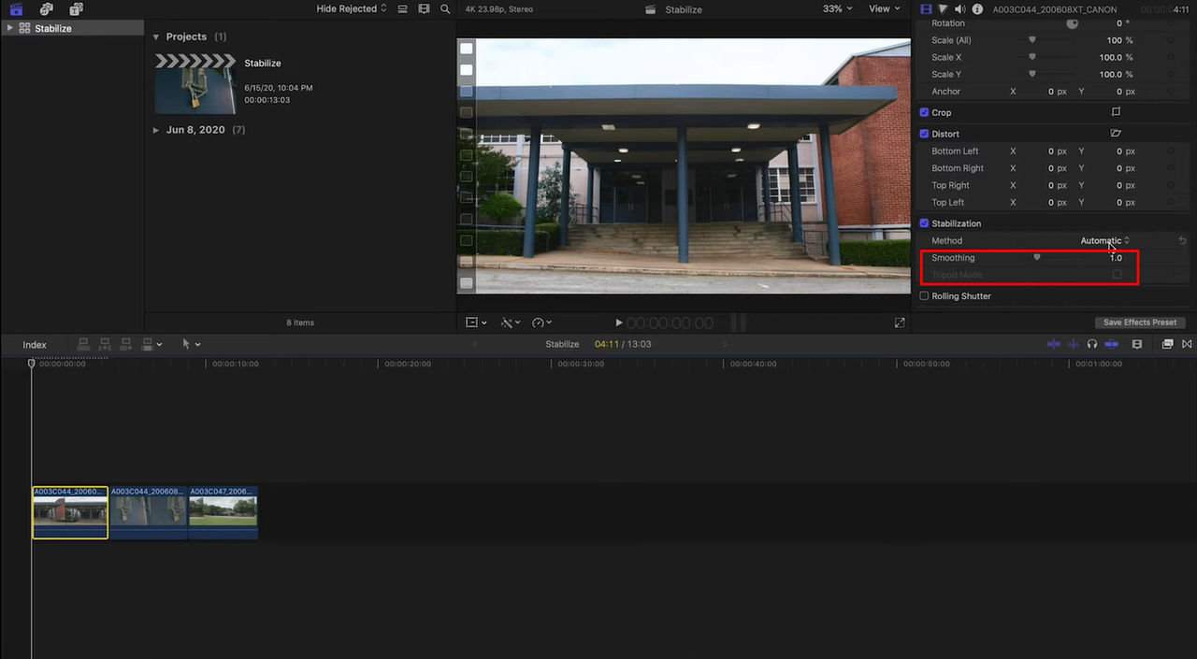This screenshot has height=659, width=1197.
Task: Open the Libraries sidebar clapperboard icon
Action: [x=16, y=9]
